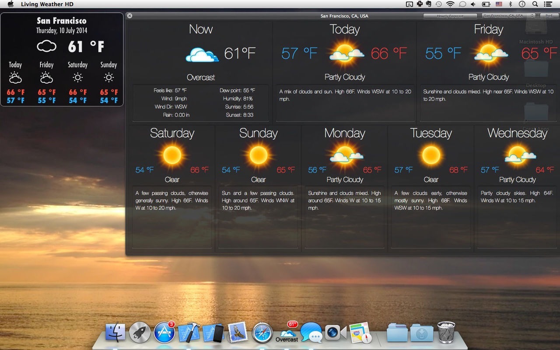Select the sunny weather icon on Saturday's forecast card
Viewport: 560px width, 350px height.
click(x=171, y=154)
